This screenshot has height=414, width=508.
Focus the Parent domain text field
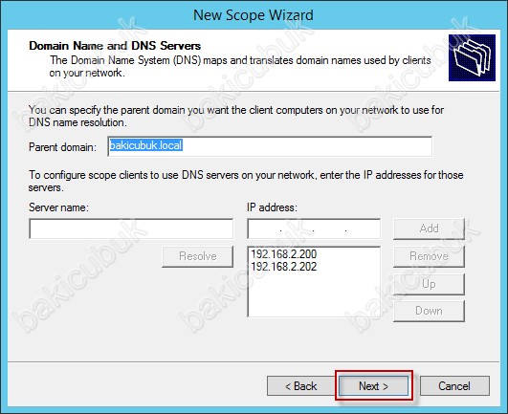[270, 146]
